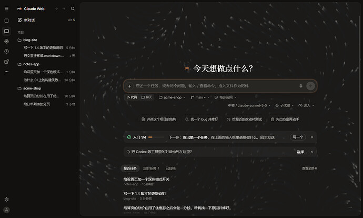Click the onboarding progress bar
This screenshot has height=218, width=363.
click(x=156, y=137)
